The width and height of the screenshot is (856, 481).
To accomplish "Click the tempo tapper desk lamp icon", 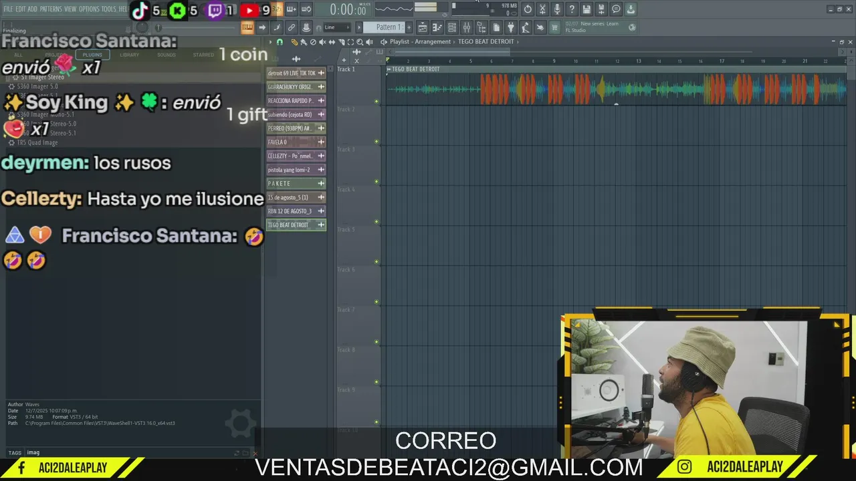I will (x=526, y=27).
